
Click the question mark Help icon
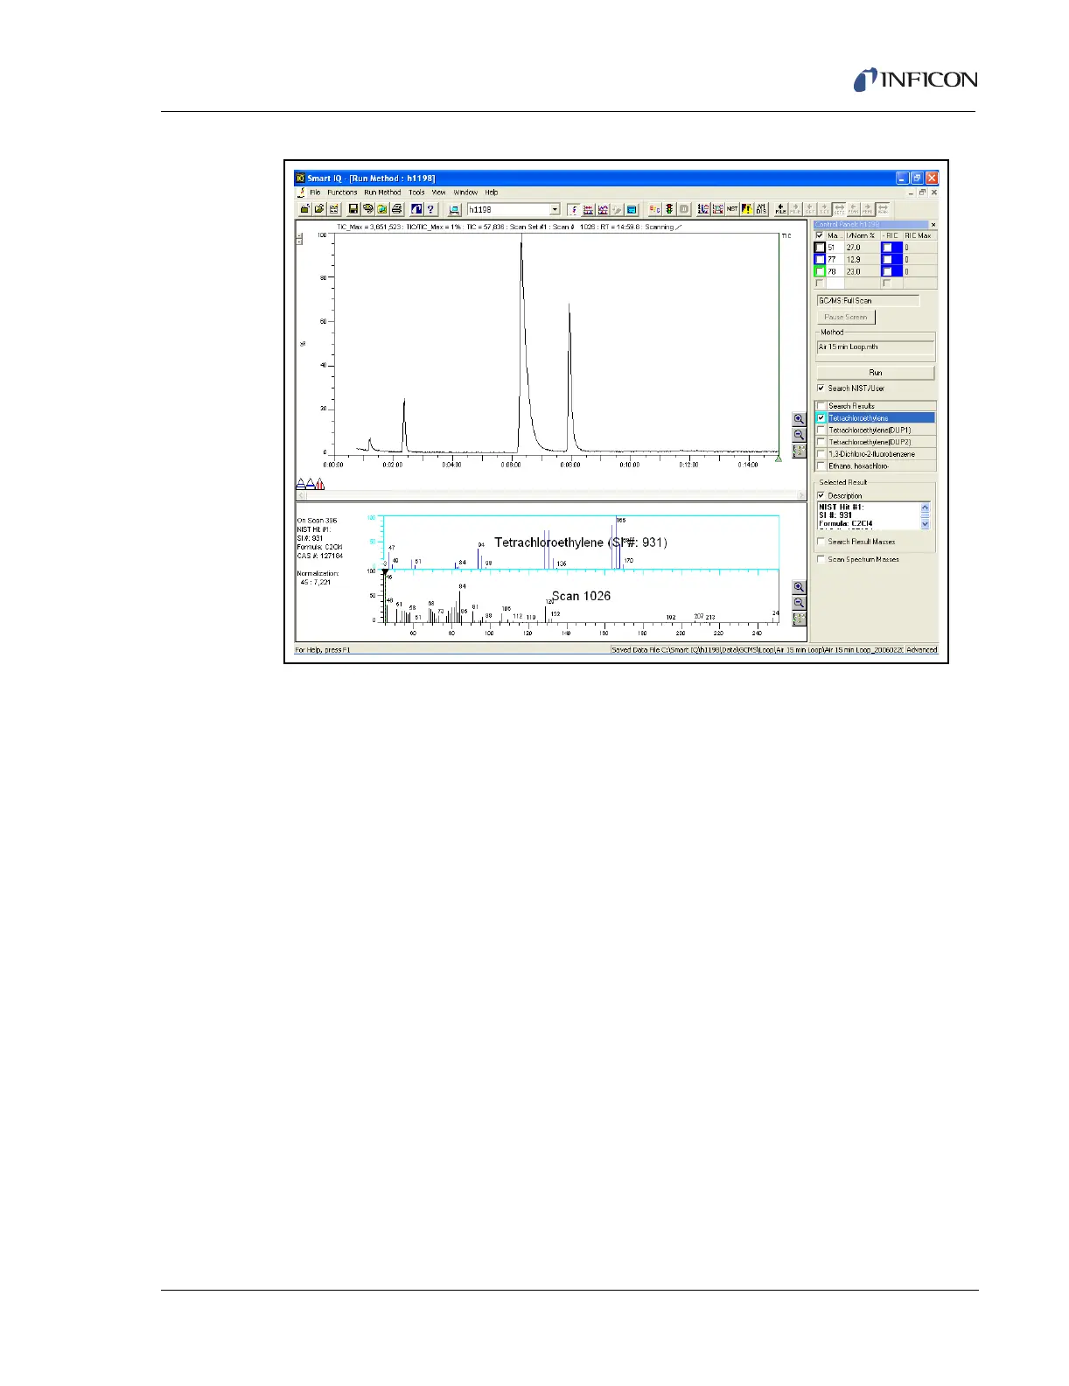430,209
